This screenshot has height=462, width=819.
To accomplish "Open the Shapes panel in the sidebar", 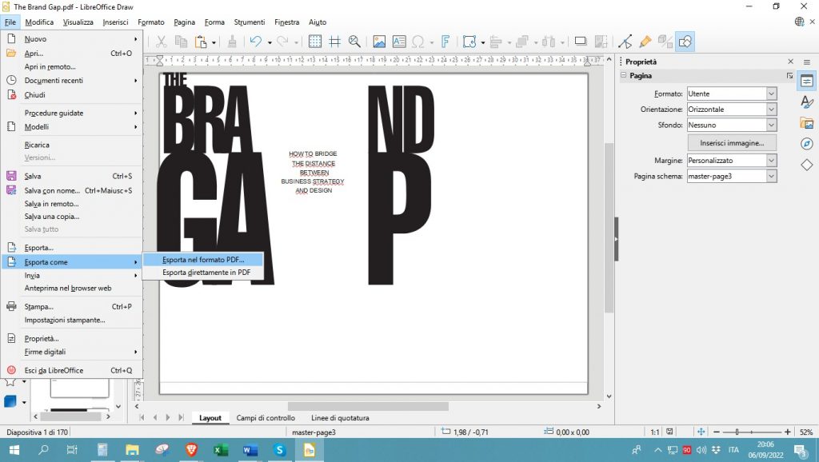I will click(807, 166).
